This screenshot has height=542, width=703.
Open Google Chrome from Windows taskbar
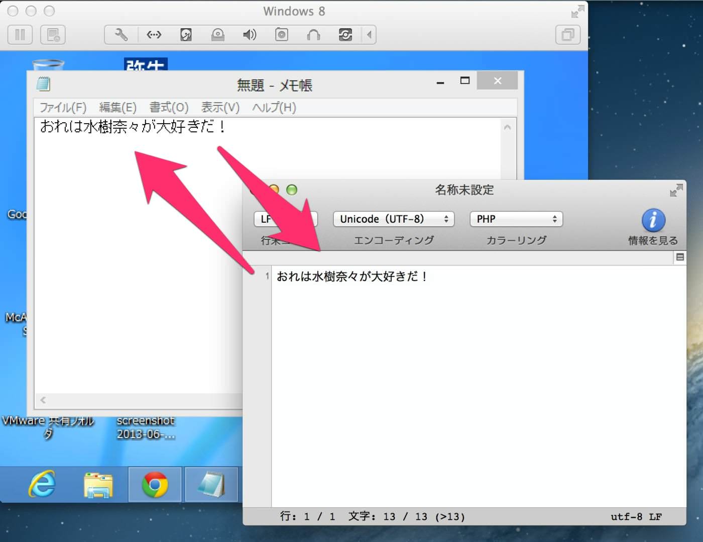pyautogui.click(x=155, y=485)
